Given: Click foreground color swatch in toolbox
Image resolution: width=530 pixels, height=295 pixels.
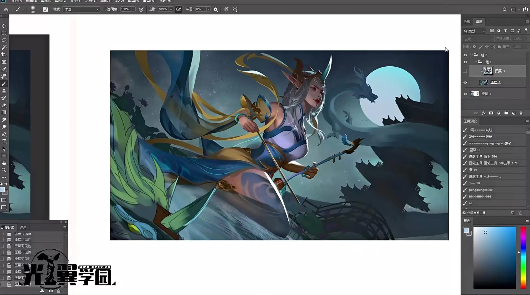Looking at the screenshot, I should click(2, 190).
